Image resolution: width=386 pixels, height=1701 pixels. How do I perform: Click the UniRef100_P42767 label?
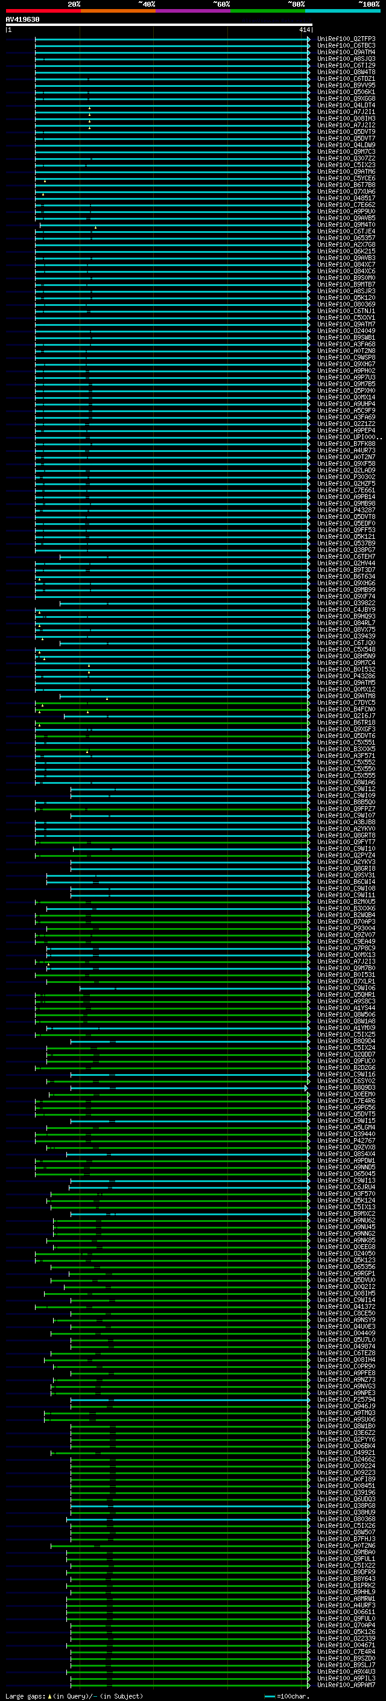click(x=346, y=1141)
